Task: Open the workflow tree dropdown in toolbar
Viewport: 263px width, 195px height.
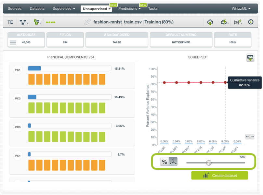Action: pyautogui.click(x=24, y=22)
